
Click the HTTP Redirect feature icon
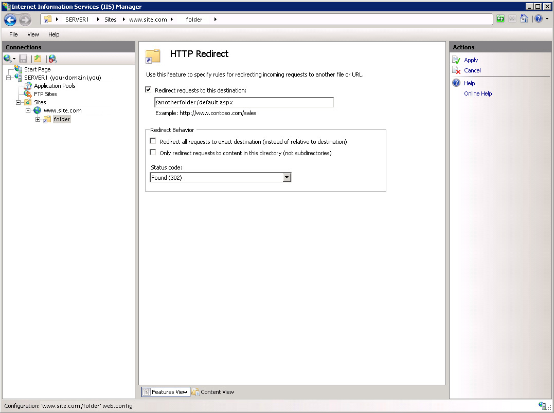tap(153, 55)
